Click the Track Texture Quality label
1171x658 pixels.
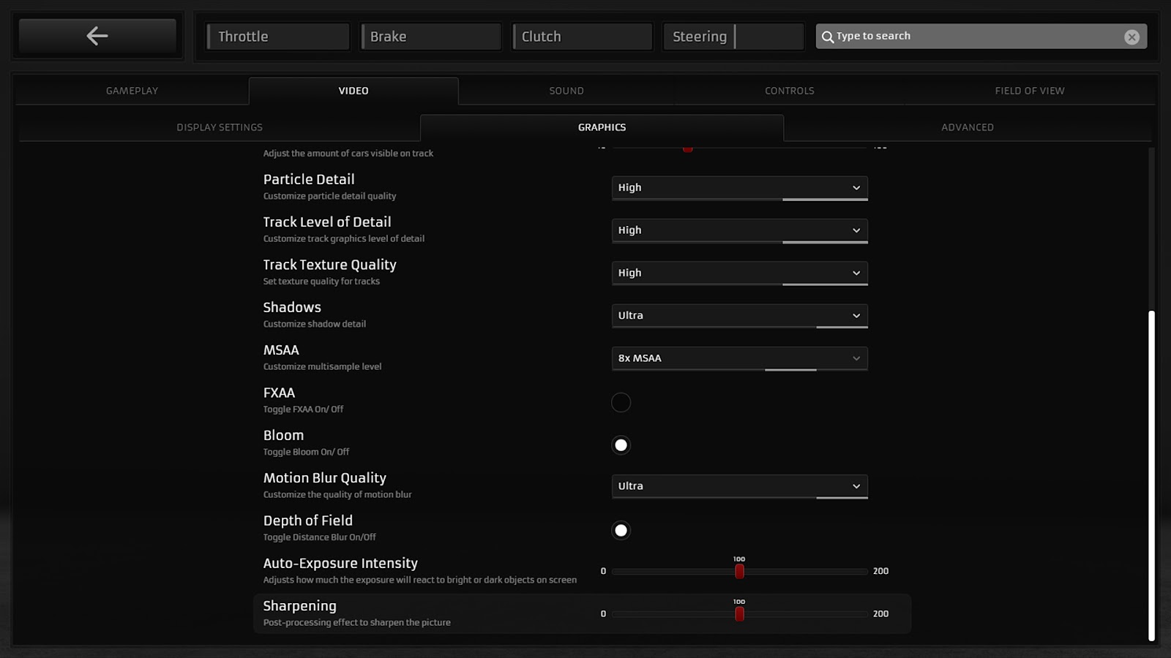pos(329,265)
